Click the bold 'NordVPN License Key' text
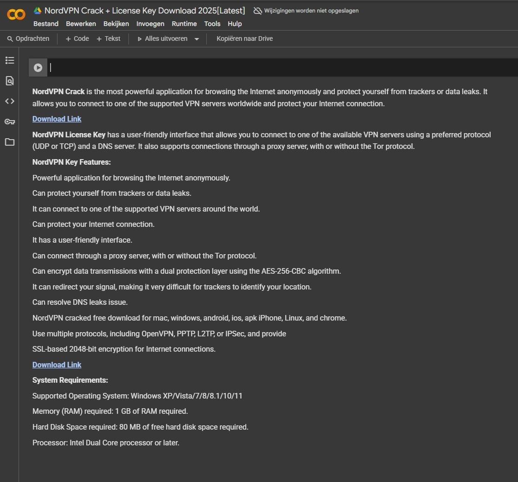Image resolution: width=518 pixels, height=482 pixels. tap(69, 135)
